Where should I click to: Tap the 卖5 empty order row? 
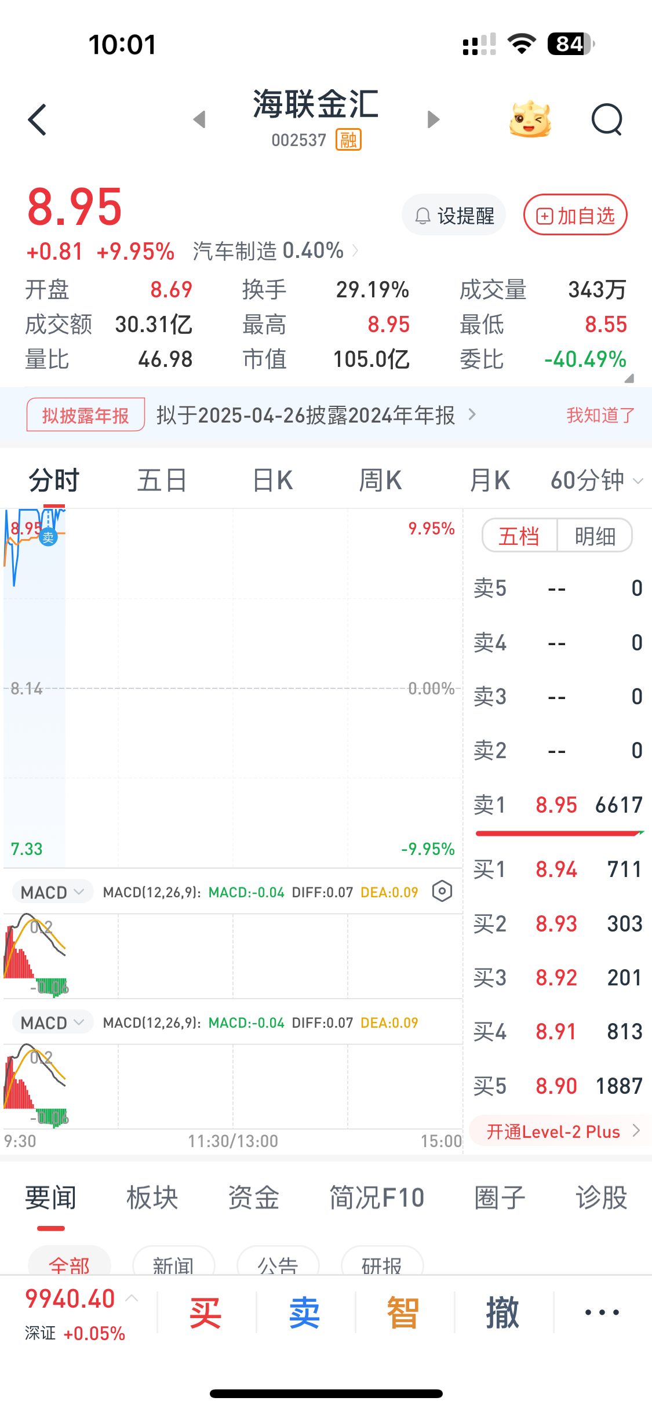[x=558, y=588]
